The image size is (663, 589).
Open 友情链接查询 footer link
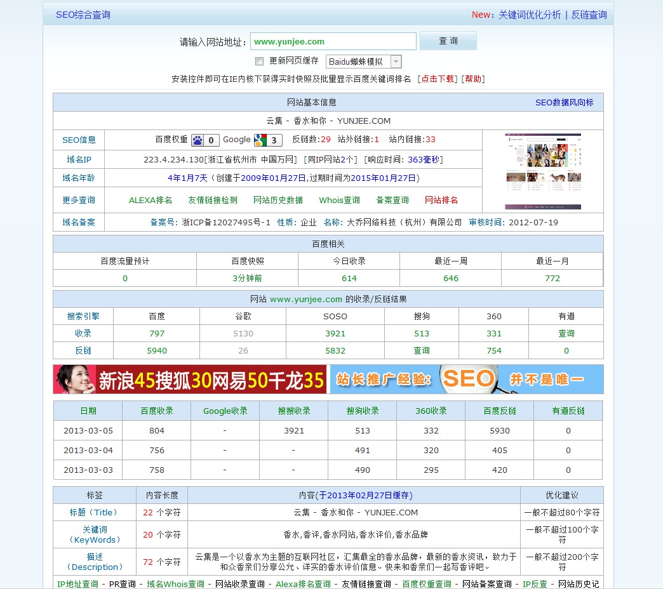click(366, 584)
